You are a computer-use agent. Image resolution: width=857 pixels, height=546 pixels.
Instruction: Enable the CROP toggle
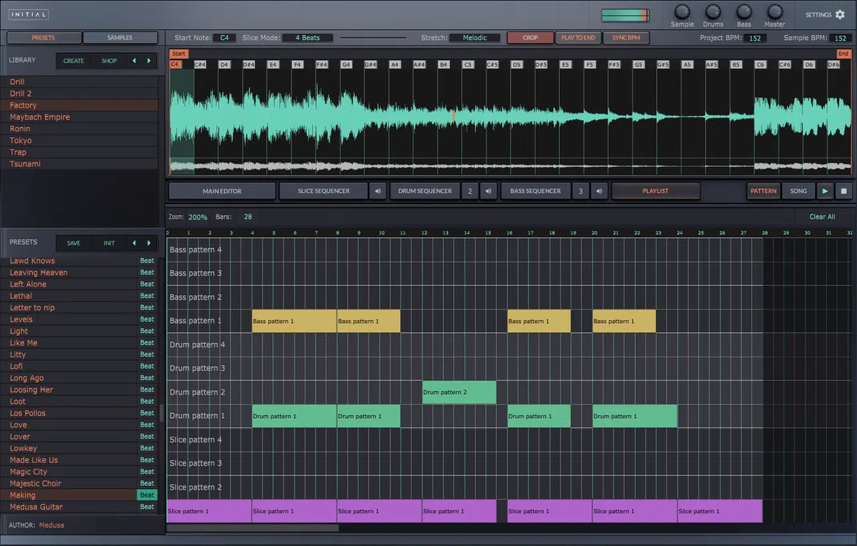click(530, 37)
